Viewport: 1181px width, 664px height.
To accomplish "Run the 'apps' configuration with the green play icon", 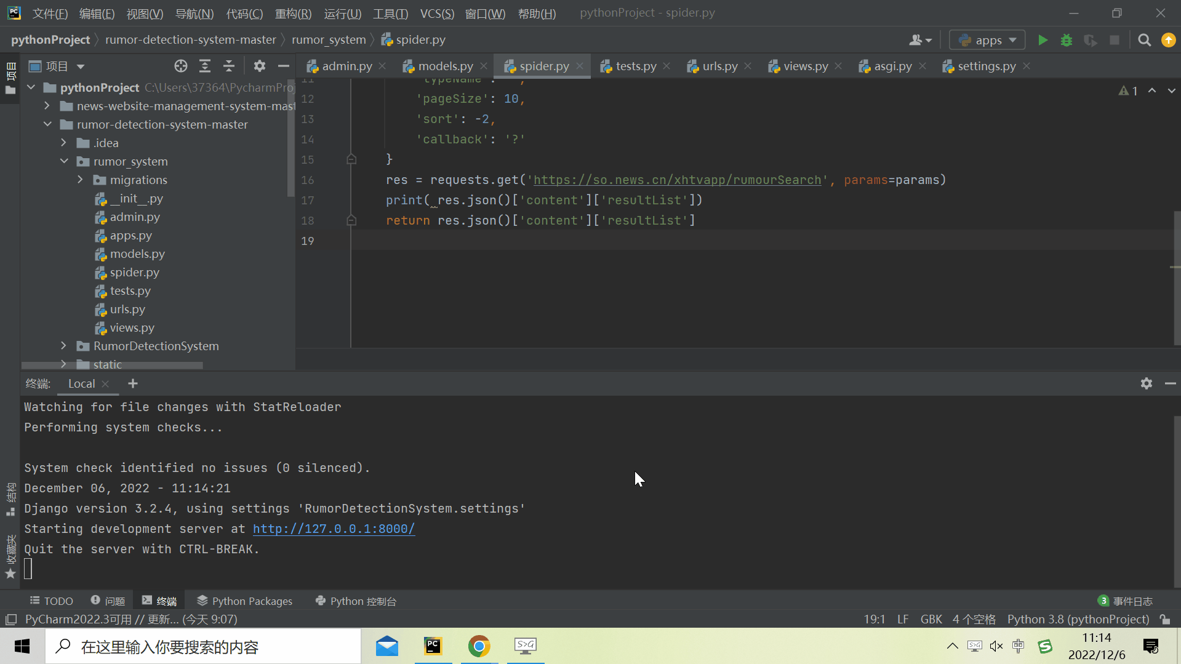I will (x=1043, y=39).
